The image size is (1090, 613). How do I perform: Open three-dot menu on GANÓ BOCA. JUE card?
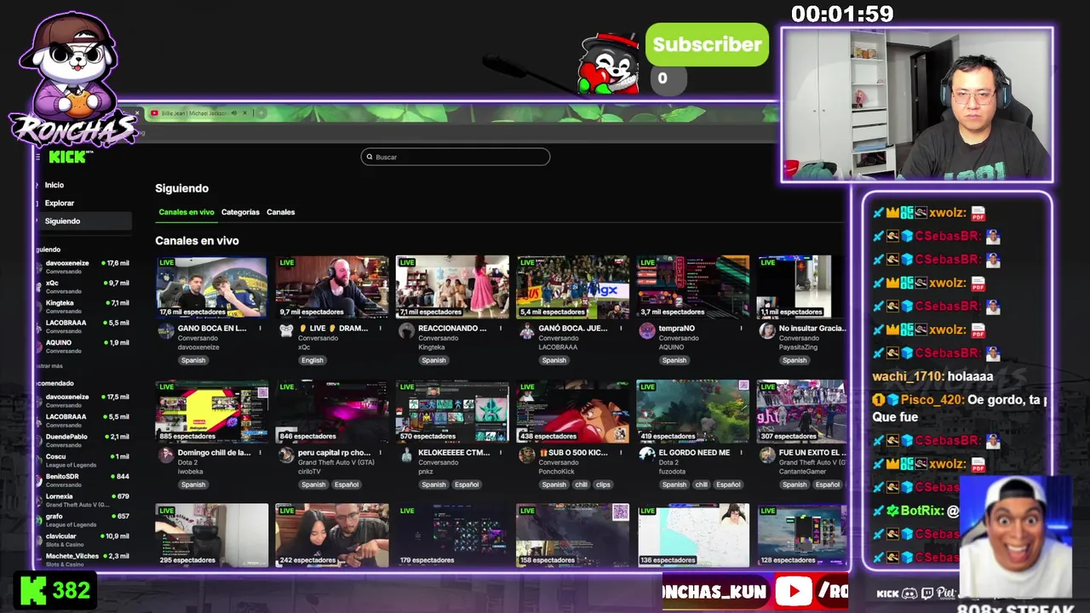click(621, 328)
